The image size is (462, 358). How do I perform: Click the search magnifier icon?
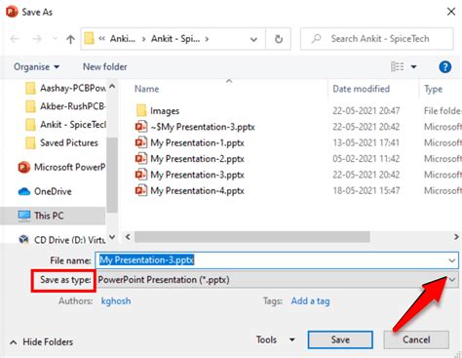[x=316, y=39]
